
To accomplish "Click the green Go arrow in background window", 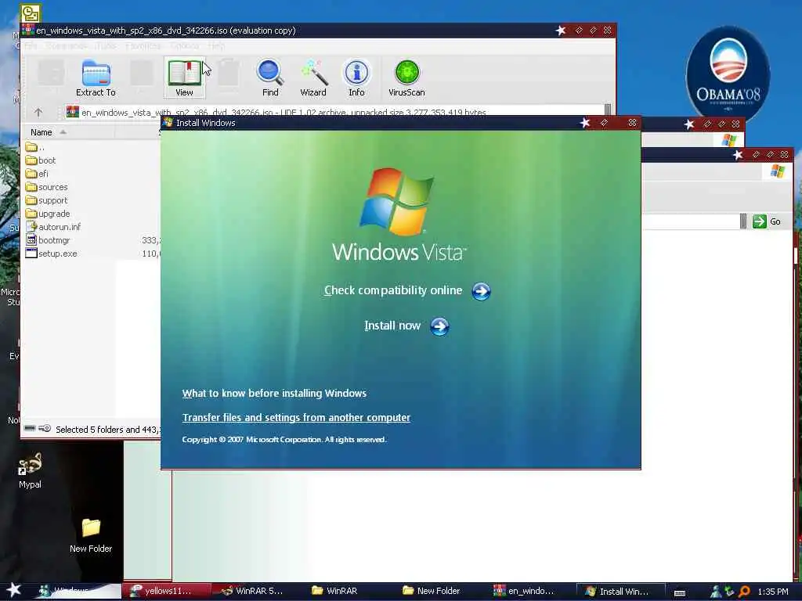I will pyautogui.click(x=760, y=221).
